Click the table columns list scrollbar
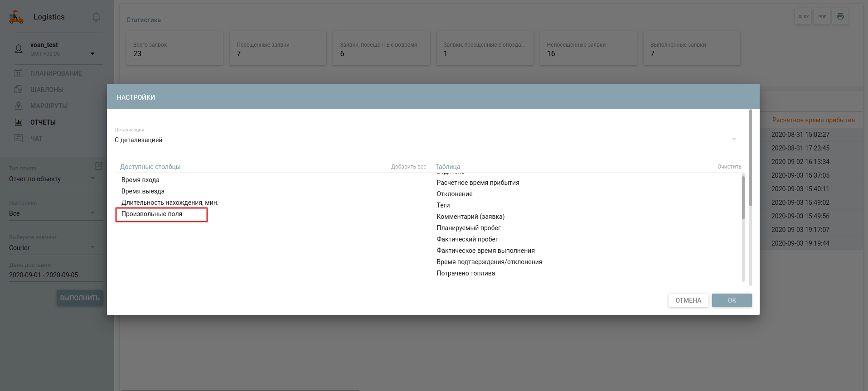868x391 pixels. pyautogui.click(x=743, y=198)
